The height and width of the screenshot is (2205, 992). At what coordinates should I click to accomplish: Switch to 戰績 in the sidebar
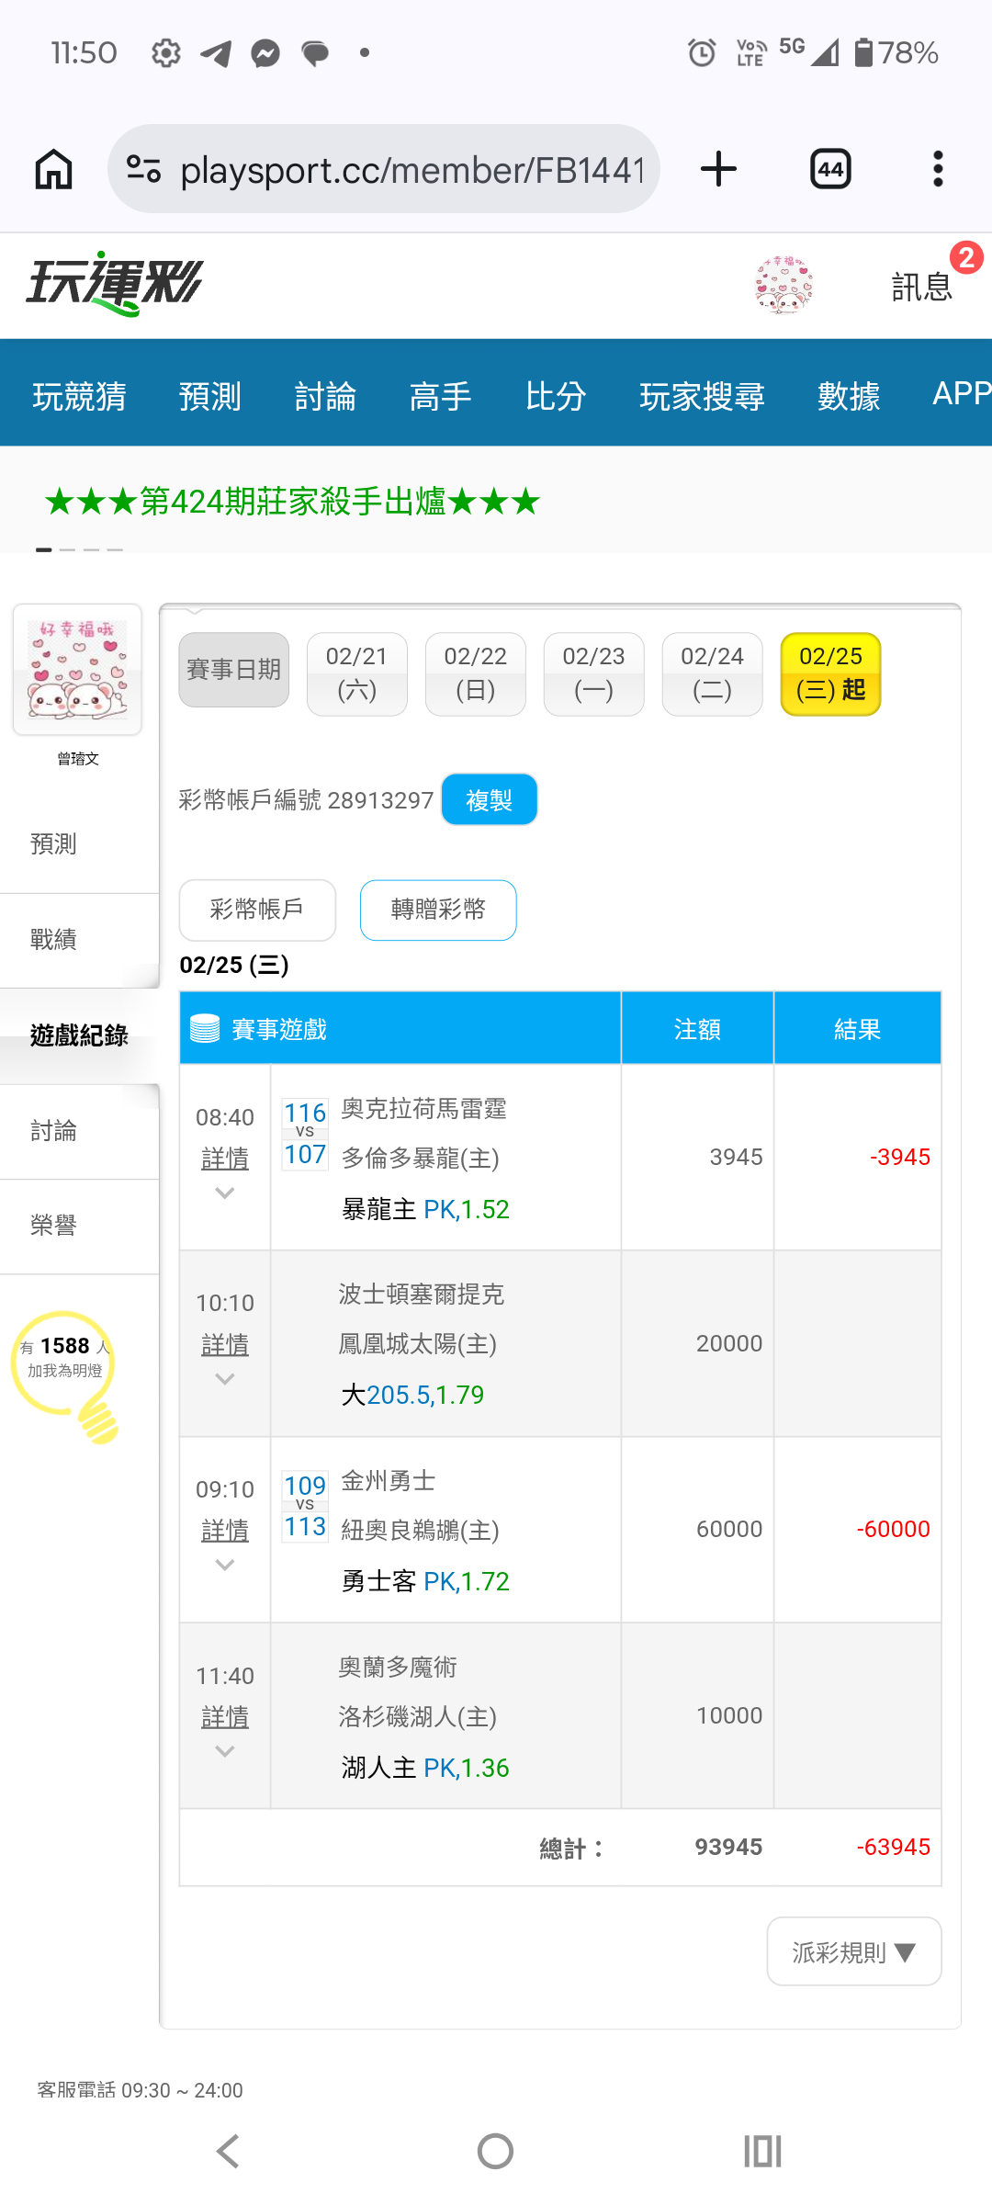53,939
